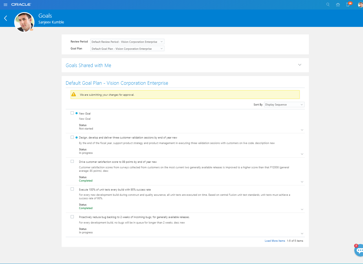Click the back navigation arrow
The image size is (363, 264).
pyautogui.click(x=5, y=18)
